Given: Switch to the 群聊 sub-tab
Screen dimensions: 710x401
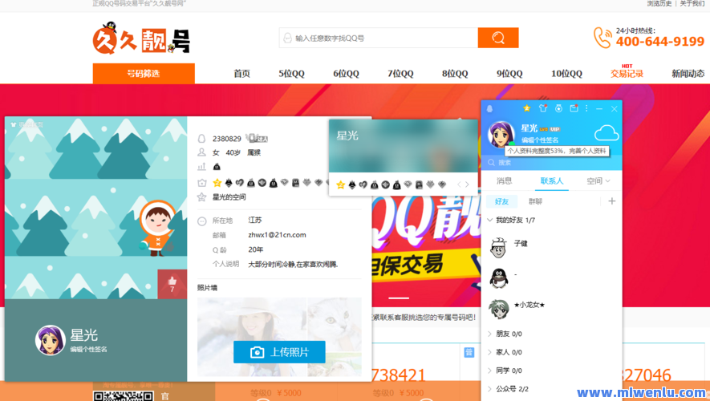Looking at the screenshot, I should pyautogui.click(x=535, y=201).
